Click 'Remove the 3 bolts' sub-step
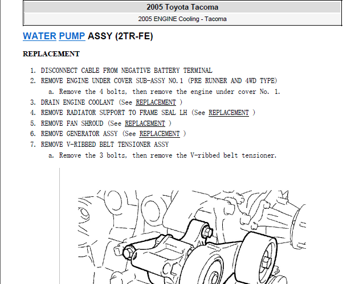The height and width of the screenshot is (284, 359). point(168,155)
